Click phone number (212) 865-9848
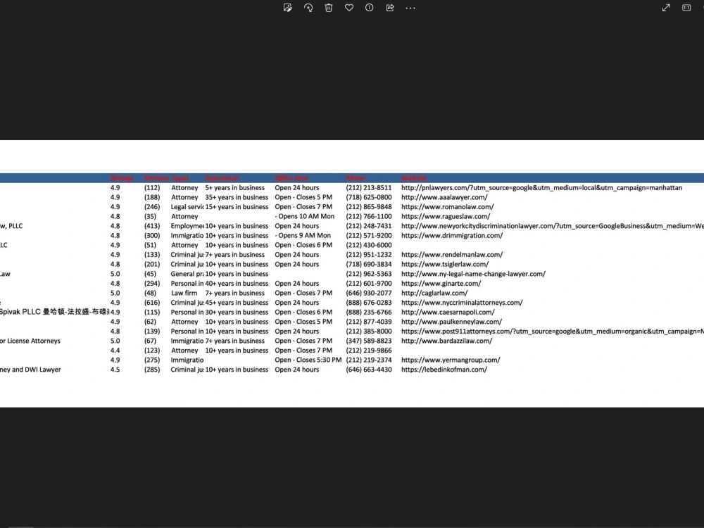The width and height of the screenshot is (704, 528). tap(369, 206)
